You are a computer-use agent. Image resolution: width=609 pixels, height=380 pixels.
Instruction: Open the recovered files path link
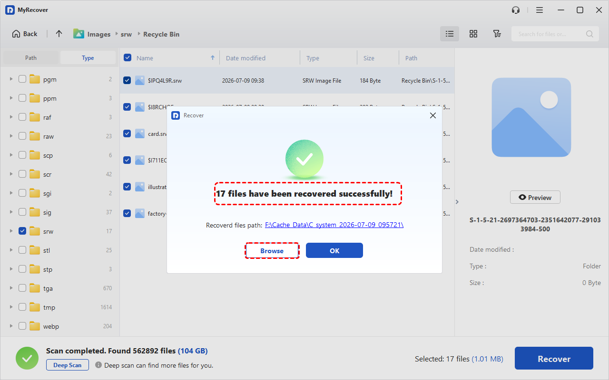[334, 225]
